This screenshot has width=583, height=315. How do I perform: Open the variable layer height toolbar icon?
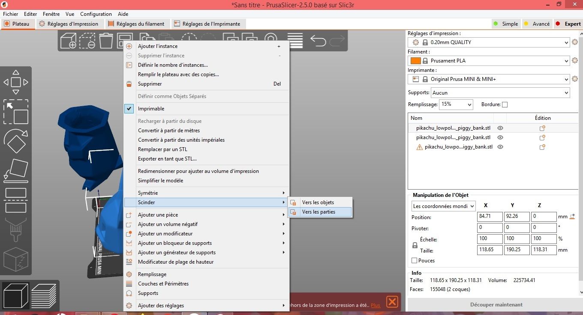(295, 41)
